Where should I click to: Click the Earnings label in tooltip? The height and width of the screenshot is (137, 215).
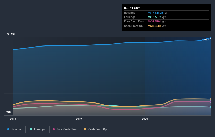click(x=130, y=17)
